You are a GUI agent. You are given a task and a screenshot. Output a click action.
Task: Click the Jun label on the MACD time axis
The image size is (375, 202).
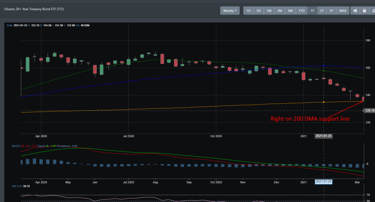(95, 182)
